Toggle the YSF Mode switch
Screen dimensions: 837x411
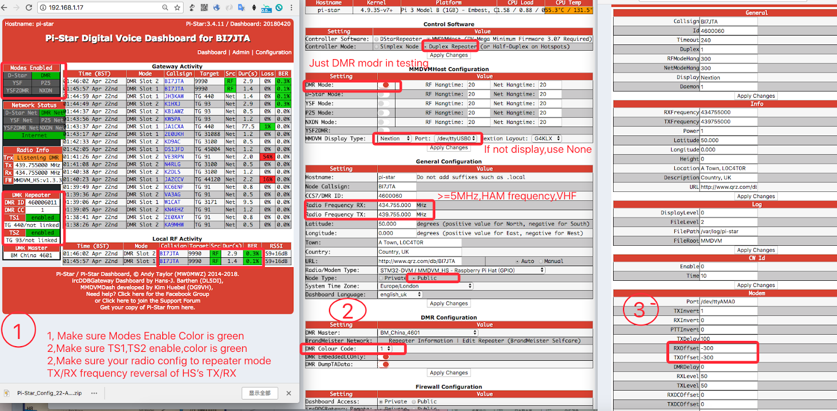tap(384, 104)
